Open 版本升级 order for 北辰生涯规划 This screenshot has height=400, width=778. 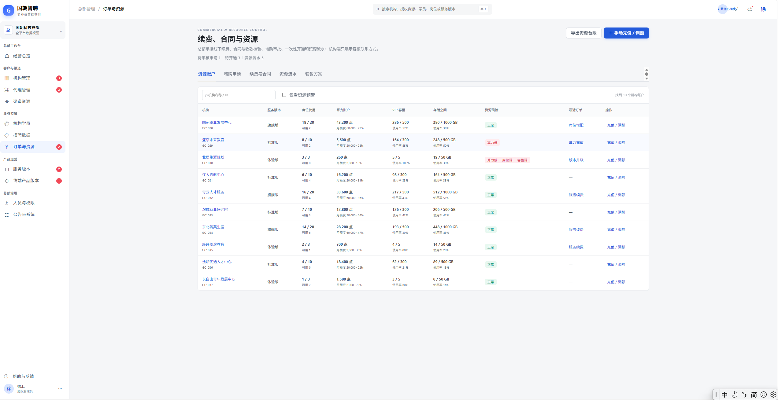click(x=576, y=160)
